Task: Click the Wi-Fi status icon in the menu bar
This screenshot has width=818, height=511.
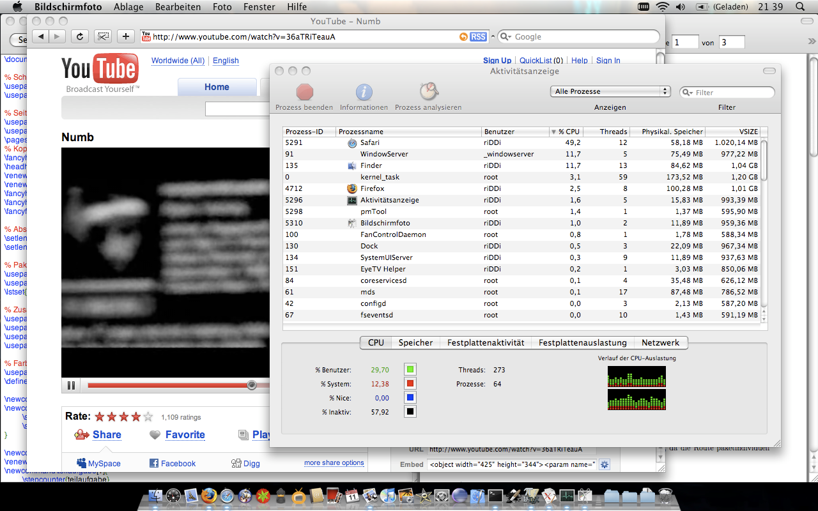Action: click(662, 7)
